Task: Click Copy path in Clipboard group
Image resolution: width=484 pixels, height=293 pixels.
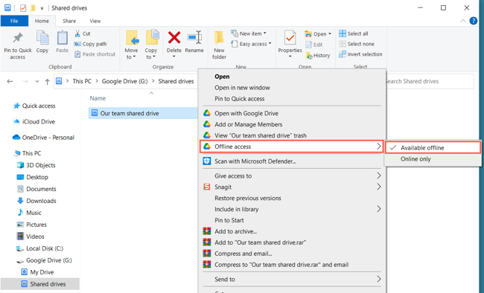Action: (90, 44)
